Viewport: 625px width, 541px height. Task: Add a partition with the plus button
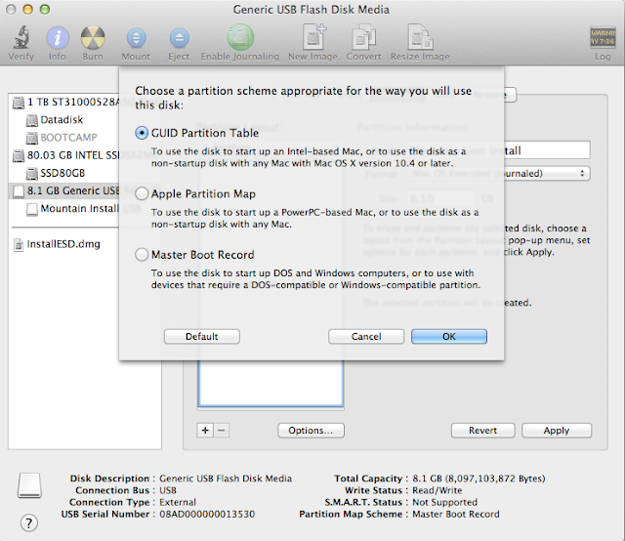[205, 431]
